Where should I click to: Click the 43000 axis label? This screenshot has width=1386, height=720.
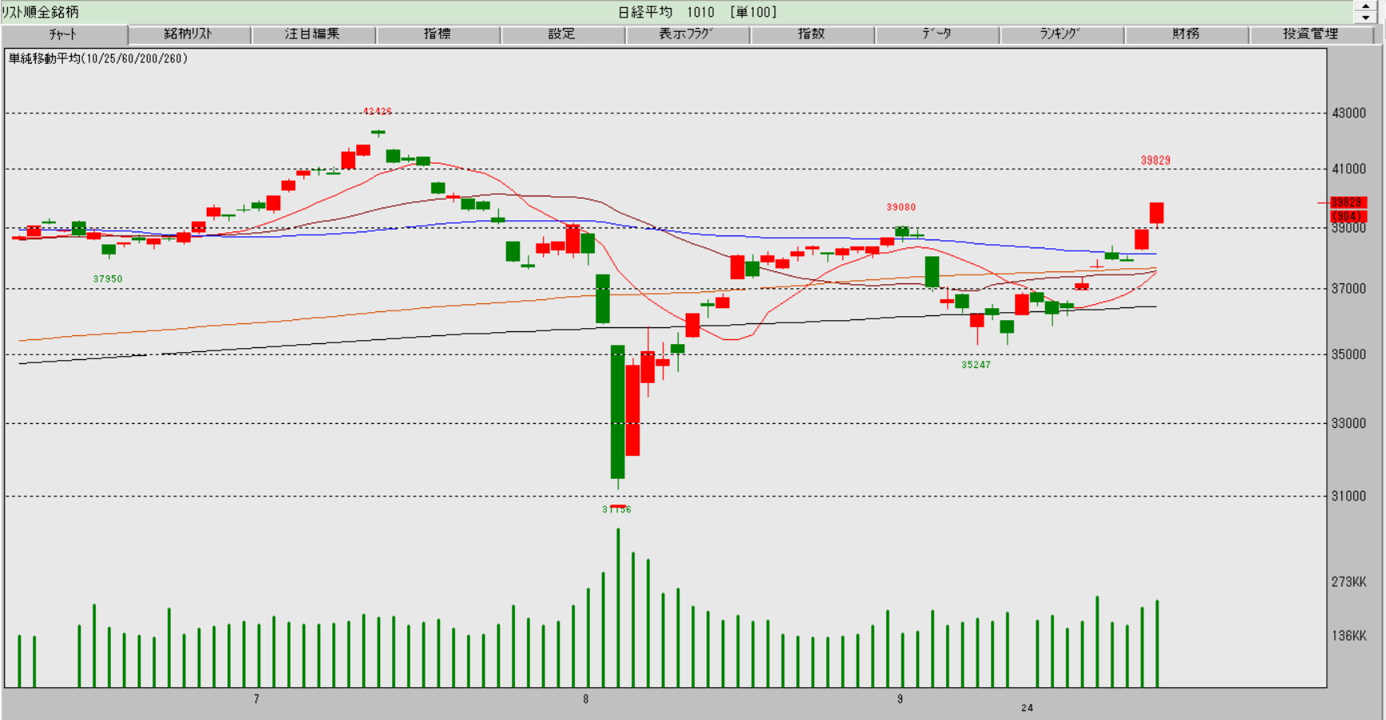[1349, 113]
